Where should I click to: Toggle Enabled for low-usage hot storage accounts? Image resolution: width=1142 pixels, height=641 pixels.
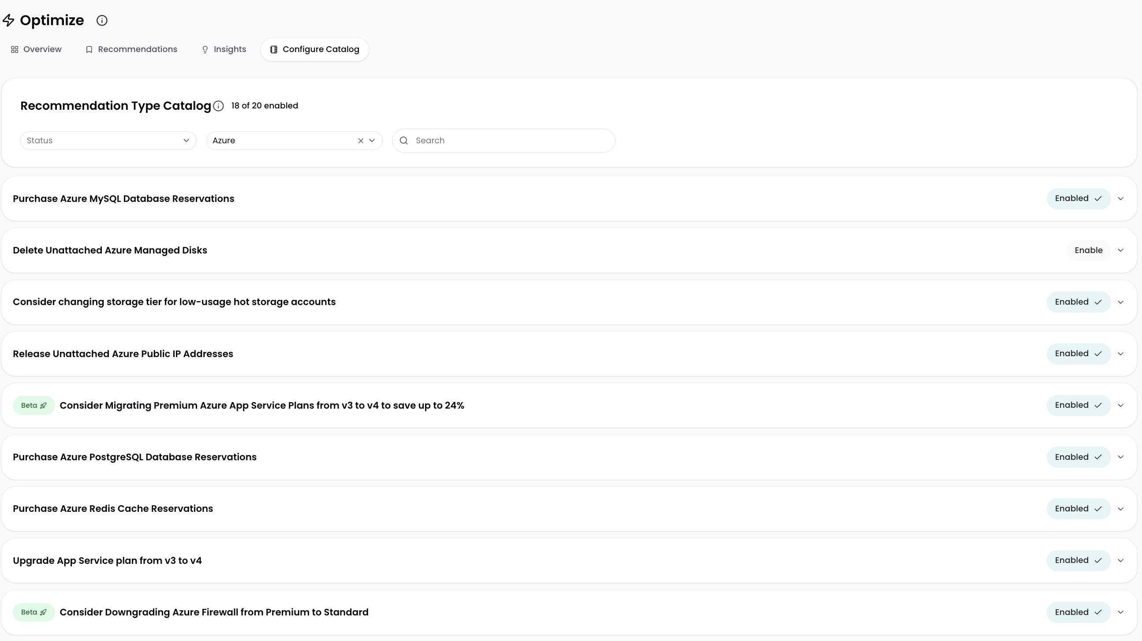[x=1079, y=302]
